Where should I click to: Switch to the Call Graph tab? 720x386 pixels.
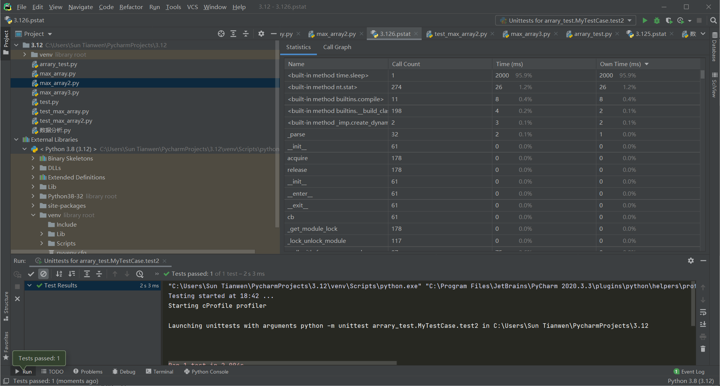pyautogui.click(x=337, y=47)
